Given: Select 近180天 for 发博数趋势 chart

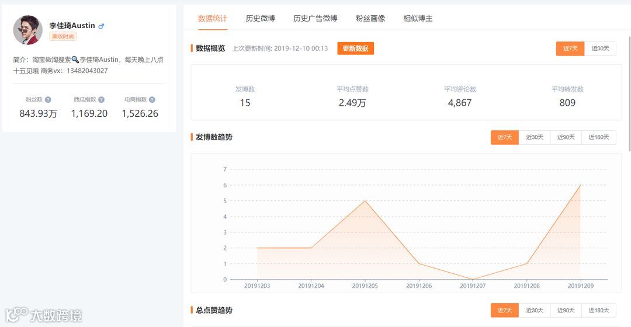Looking at the screenshot, I should pyautogui.click(x=599, y=138).
